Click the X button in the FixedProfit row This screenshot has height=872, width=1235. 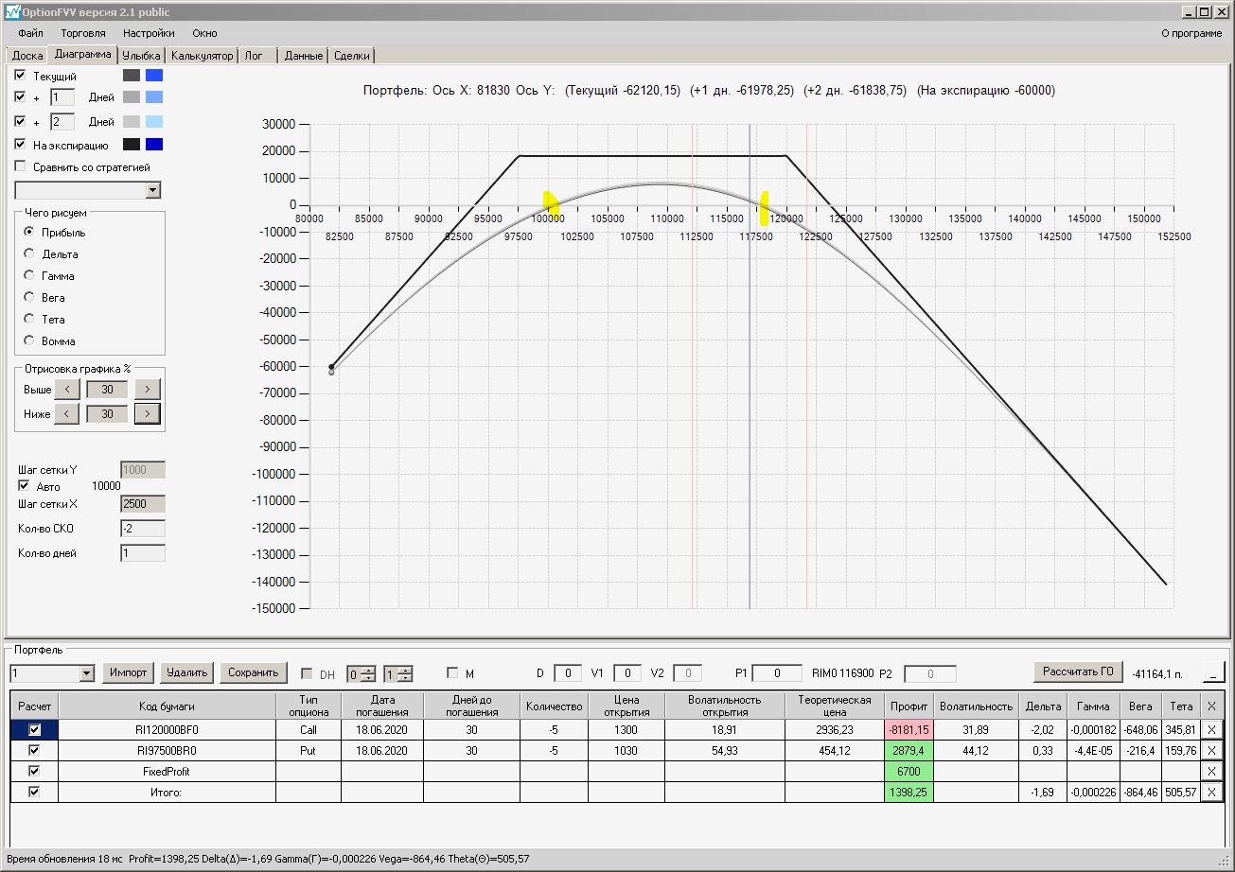point(1210,772)
